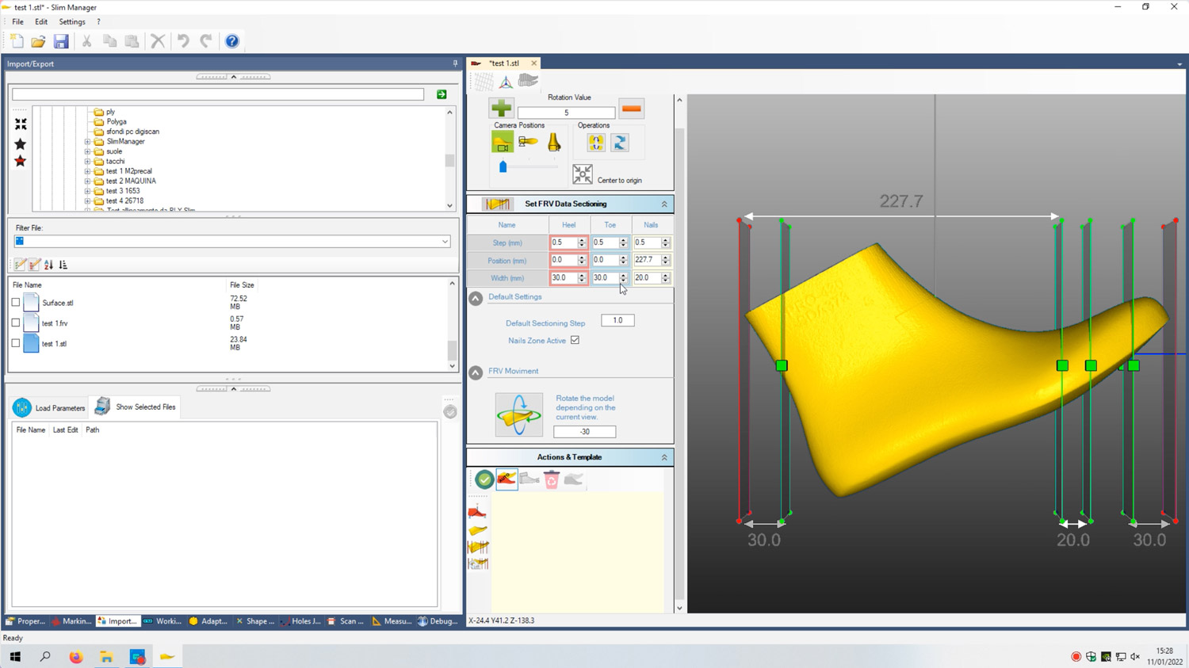This screenshot has height=668, width=1189.
Task: Click the blue swap arrows operation icon
Action: [x=620, y=143]
